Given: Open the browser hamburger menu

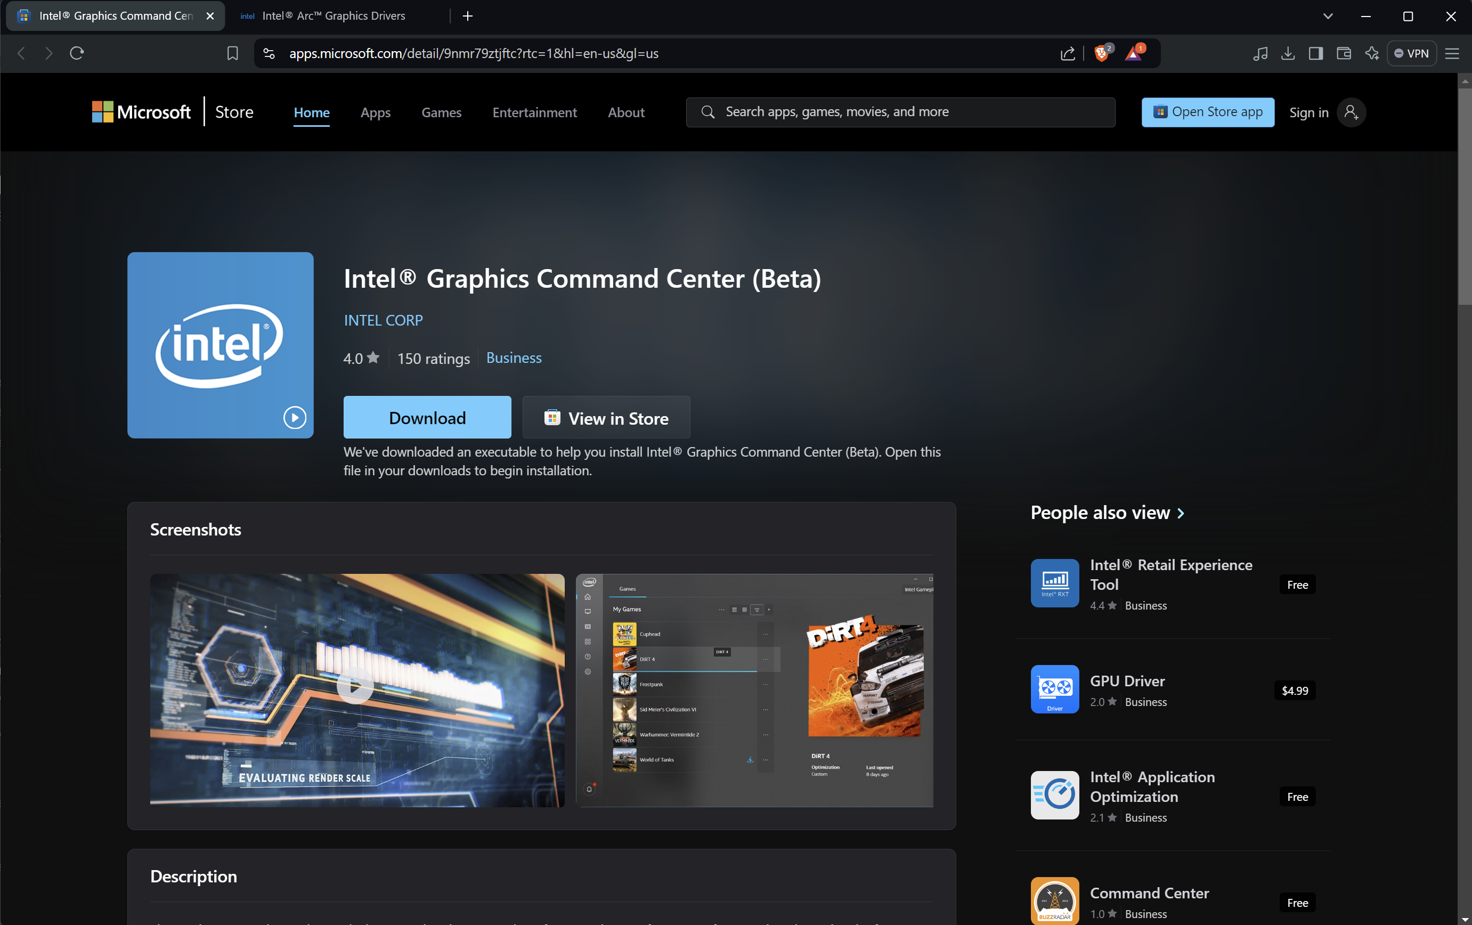Looking at the screenshot, I should [1452, 53].
